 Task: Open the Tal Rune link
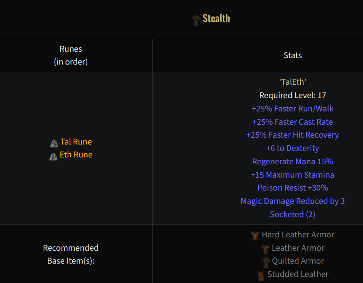[x=76, y=142]
